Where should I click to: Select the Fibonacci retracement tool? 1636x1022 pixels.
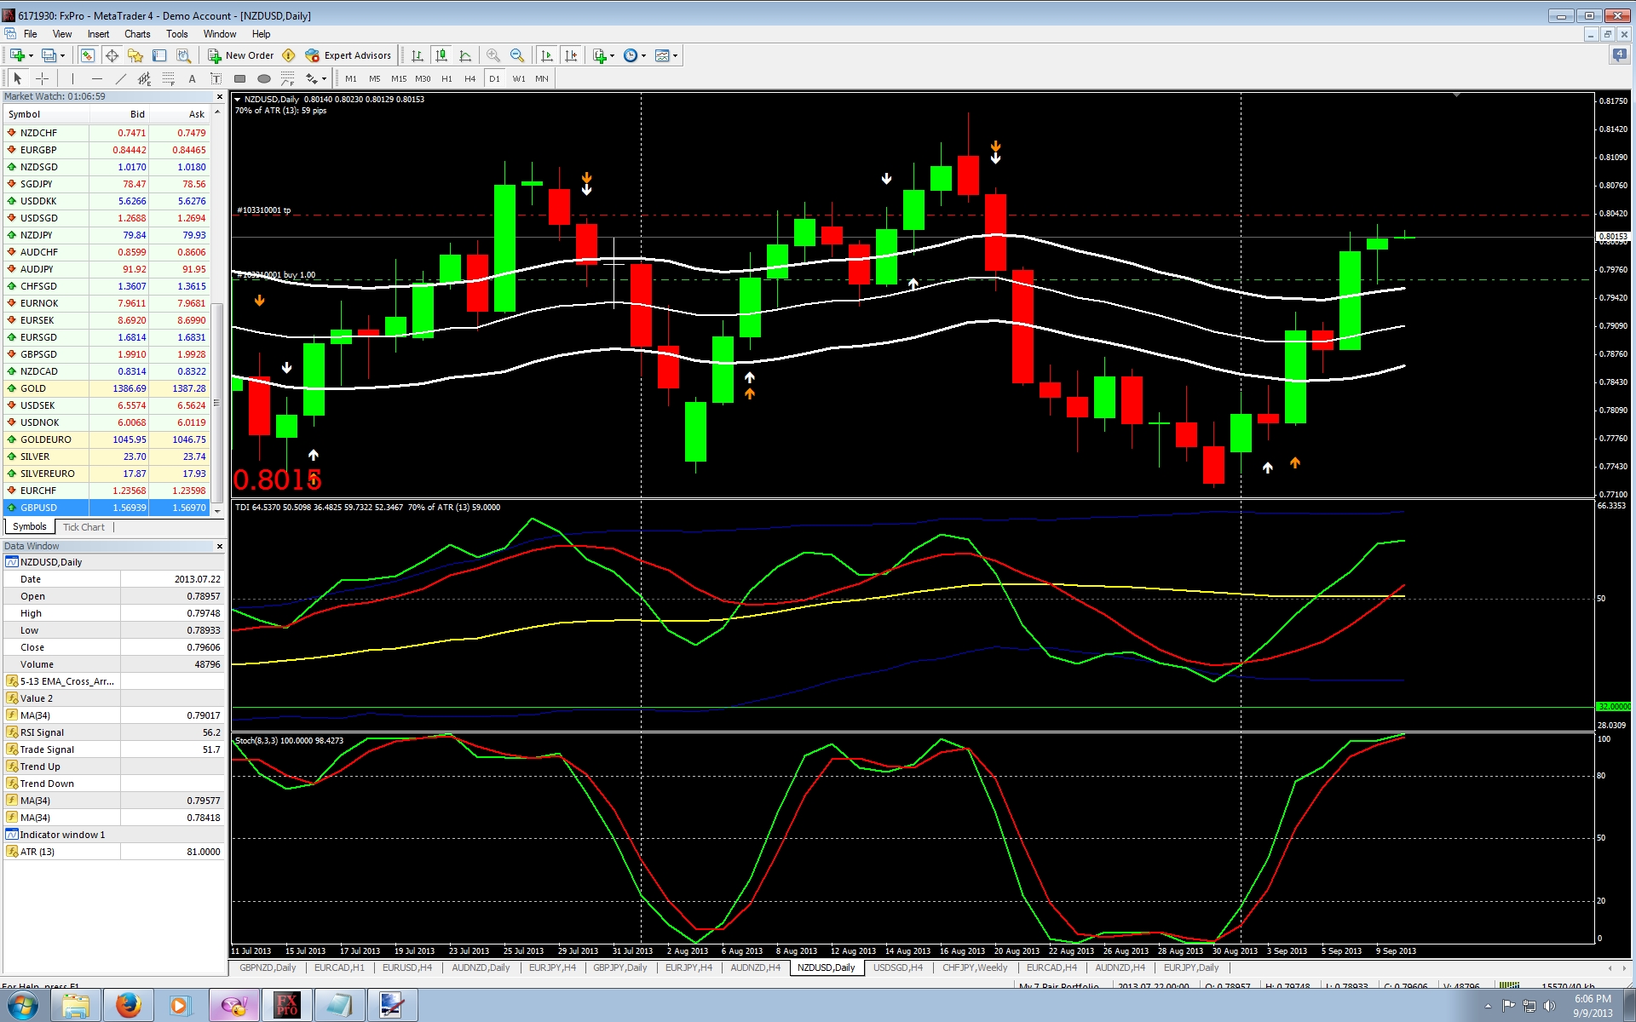tap(169, 78)
